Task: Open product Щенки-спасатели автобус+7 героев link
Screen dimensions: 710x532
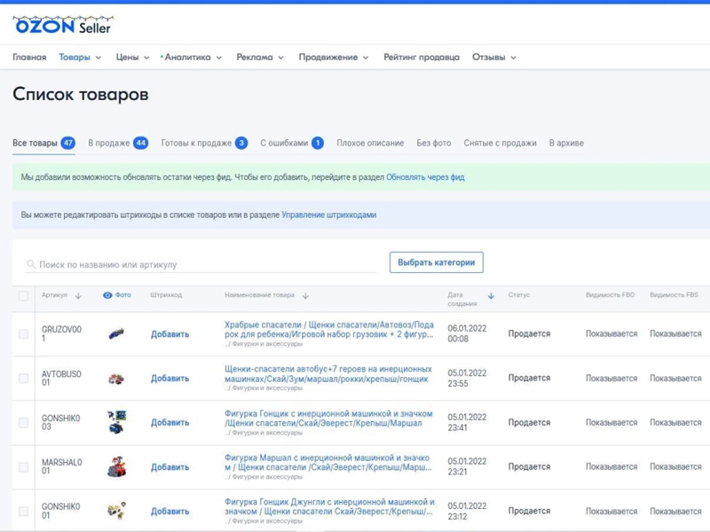Action: tap(328, 373)
